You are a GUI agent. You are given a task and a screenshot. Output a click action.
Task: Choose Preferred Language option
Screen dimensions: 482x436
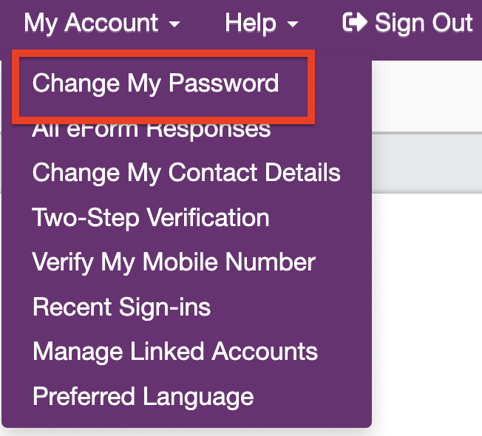pyautogui.click(x=143, y=396)
